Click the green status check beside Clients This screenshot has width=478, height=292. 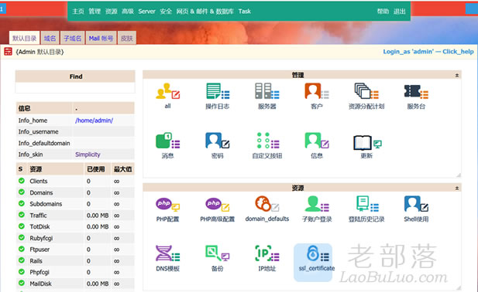pyautogui.click(x=22, y=181)
